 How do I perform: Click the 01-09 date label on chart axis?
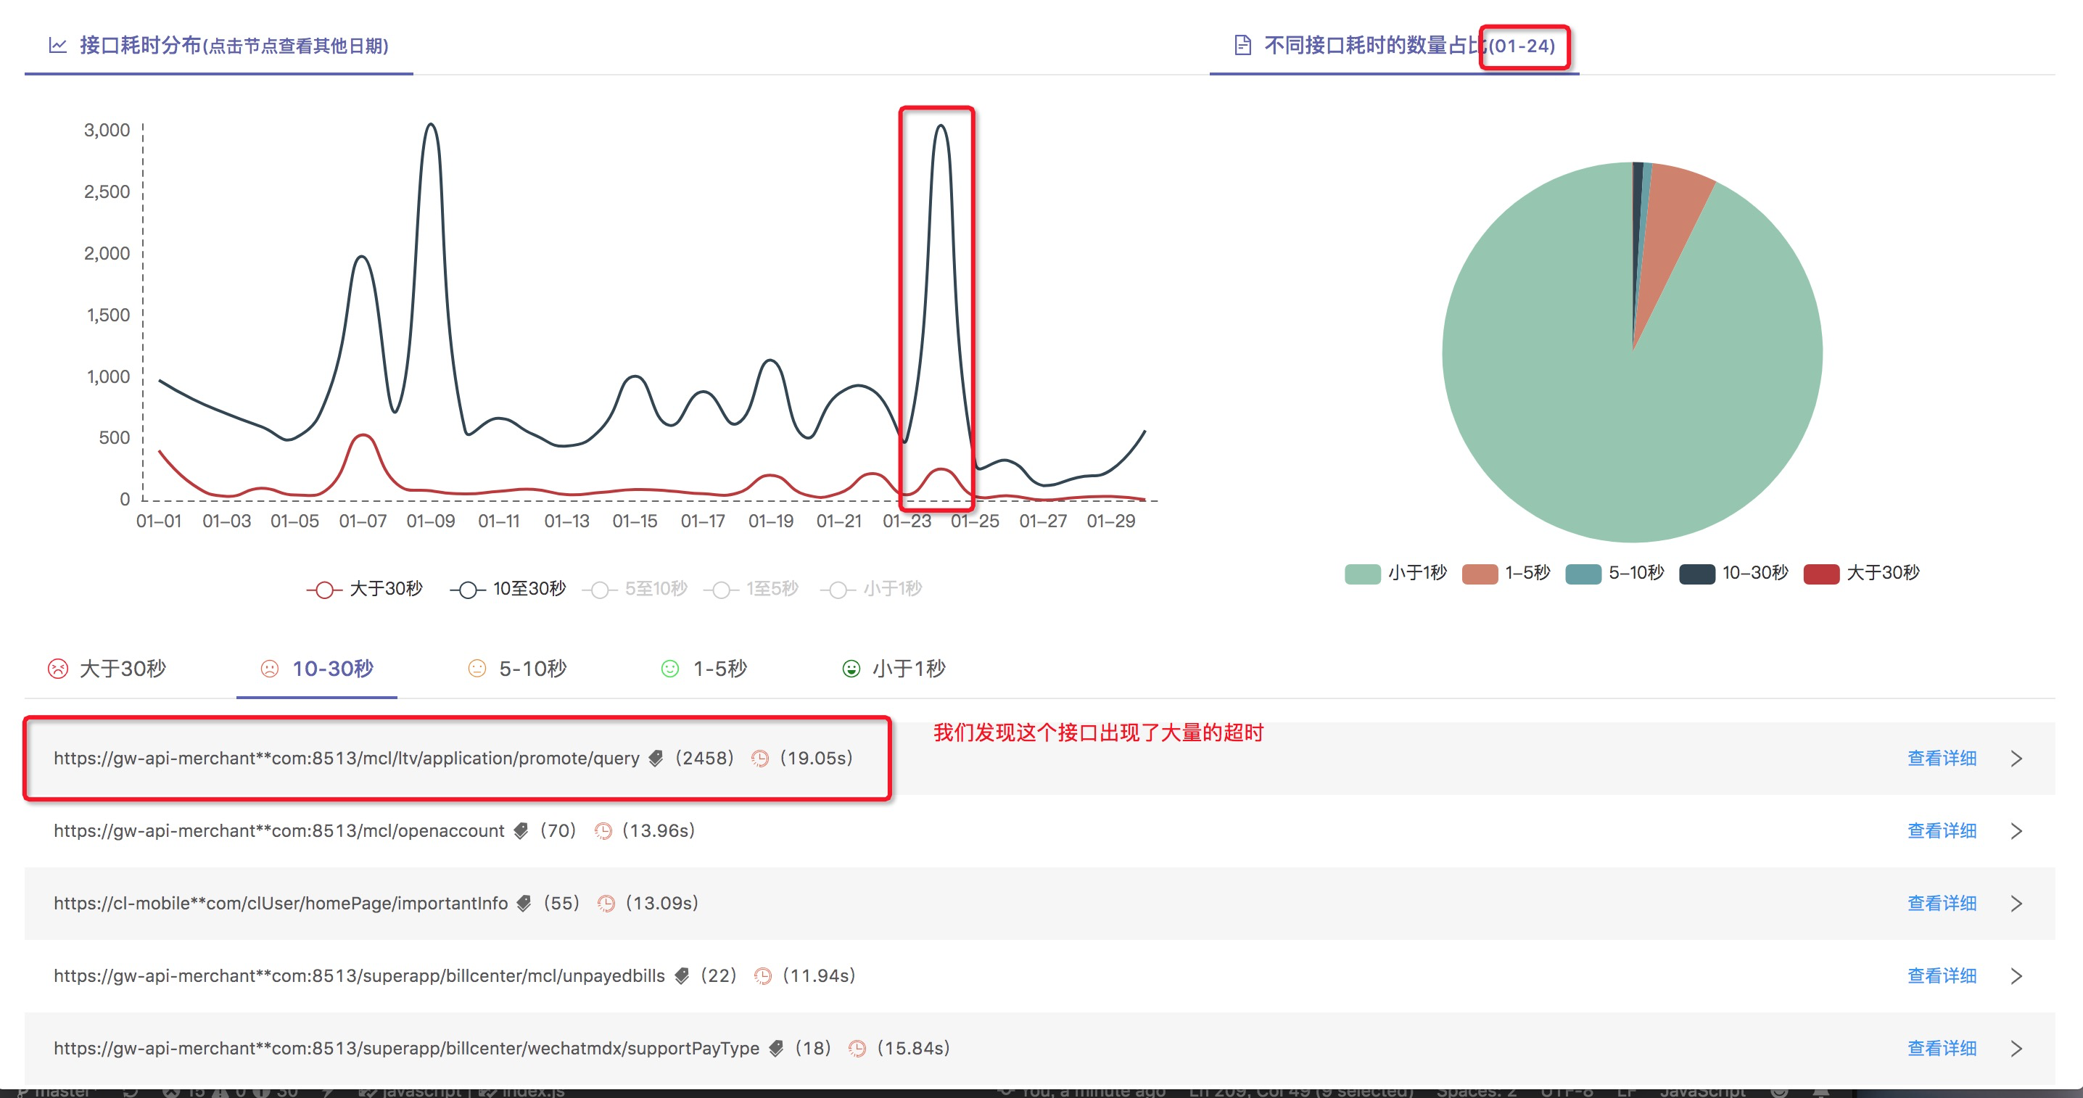coord(430,521)
